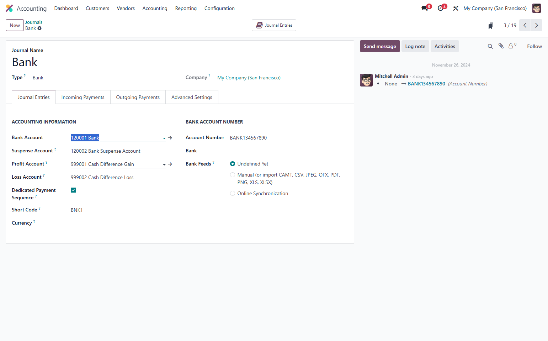Open the Configuration menu
Image resolution: width=548 pixels, height=341 pixels.
point(219,8)
